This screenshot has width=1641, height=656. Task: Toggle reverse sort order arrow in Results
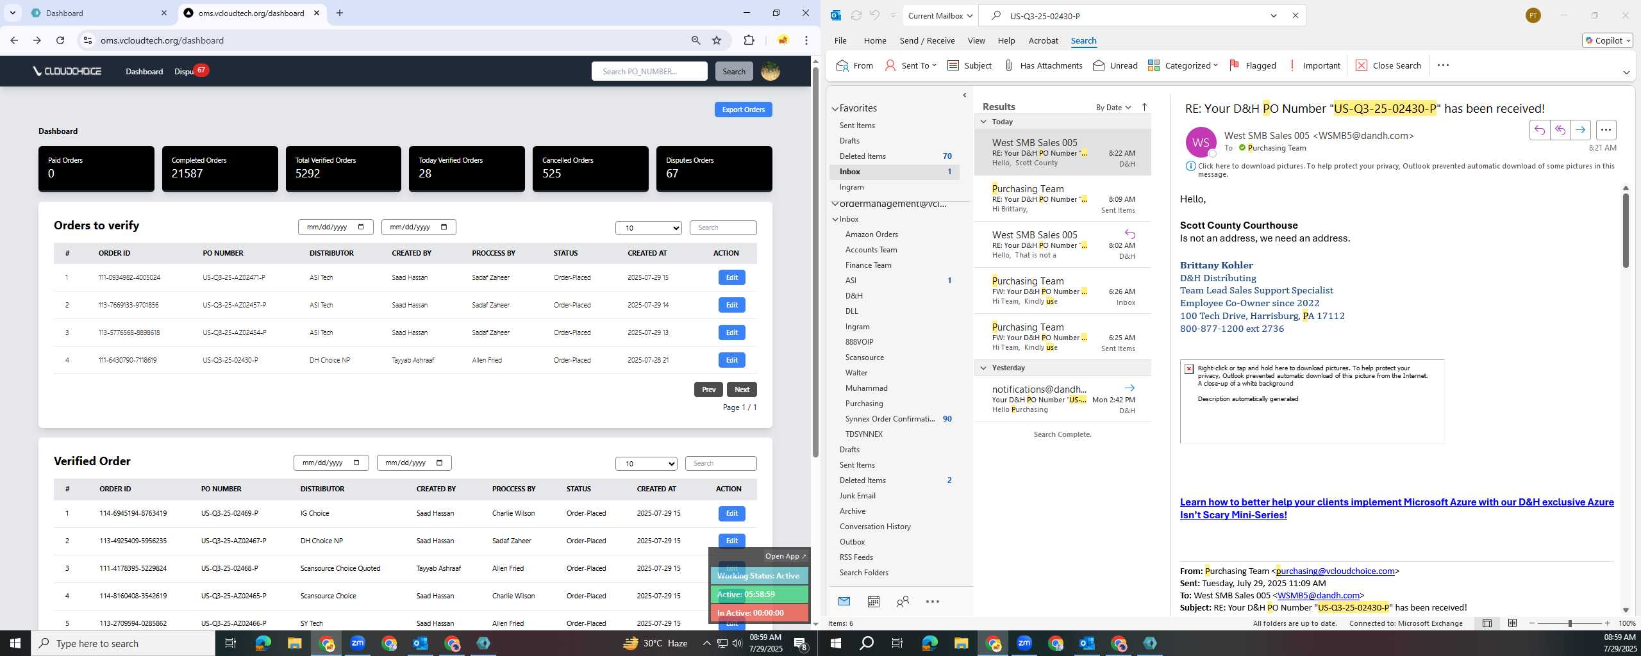pos(1144,107)
